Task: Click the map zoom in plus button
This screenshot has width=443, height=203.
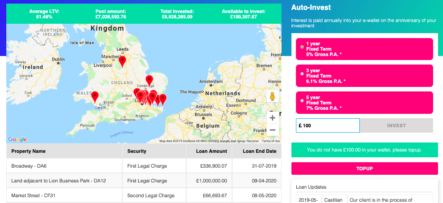Action: click(x=272, y=118)
